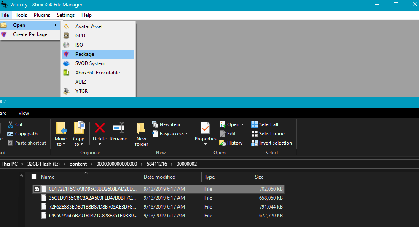The width and height of the screenshot is (419, 227).
Task: Select the YTGR icon entry
Action: click(x=66, y=91)
